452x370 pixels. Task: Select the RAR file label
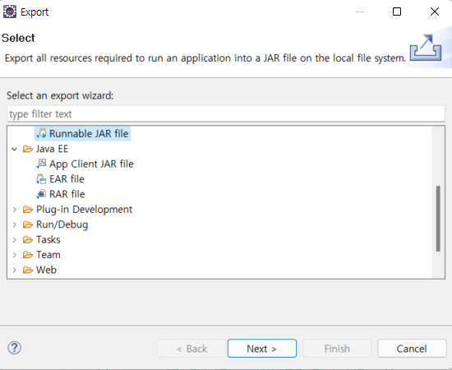[x=67, y=194]
